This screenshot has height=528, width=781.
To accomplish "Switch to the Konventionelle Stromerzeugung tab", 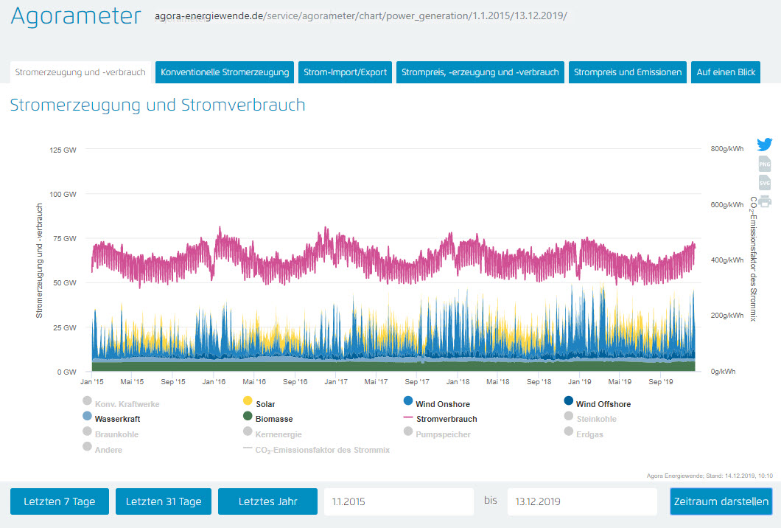I will [x=225, y=72].
